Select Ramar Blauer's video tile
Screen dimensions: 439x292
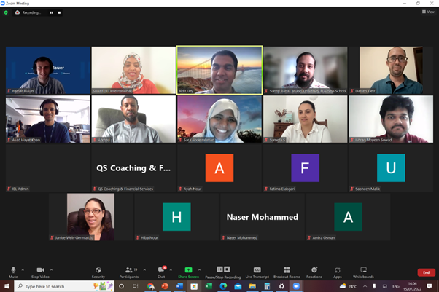point(48,70)
